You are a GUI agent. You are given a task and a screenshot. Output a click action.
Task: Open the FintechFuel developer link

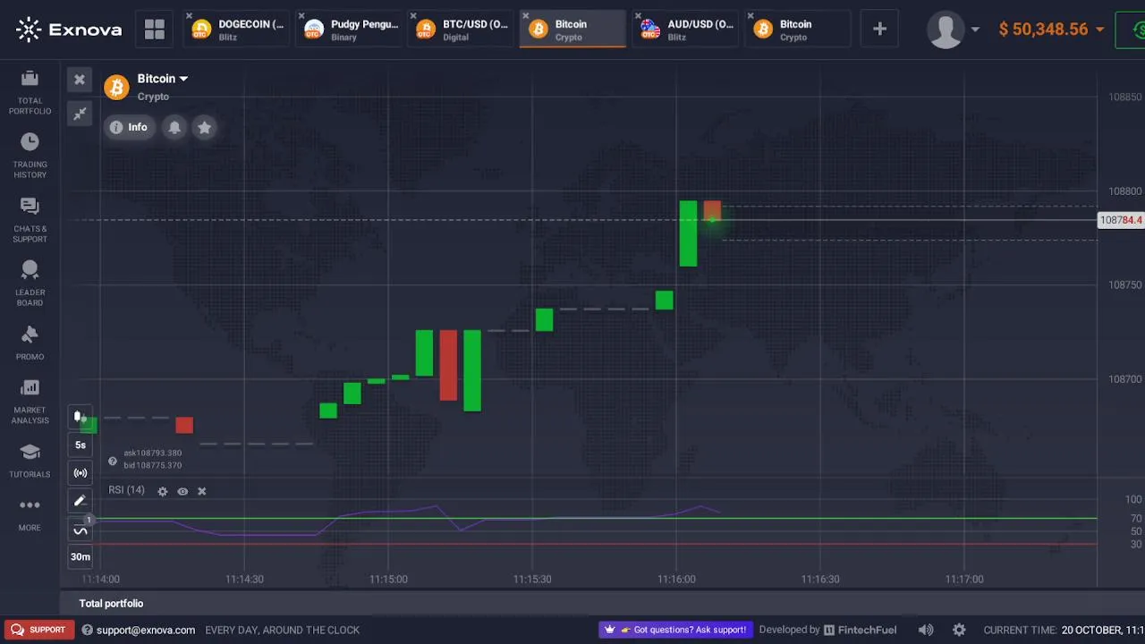[860, 630]
